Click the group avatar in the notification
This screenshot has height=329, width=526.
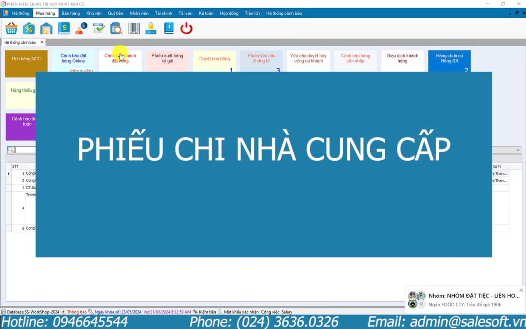click(417, 300)
